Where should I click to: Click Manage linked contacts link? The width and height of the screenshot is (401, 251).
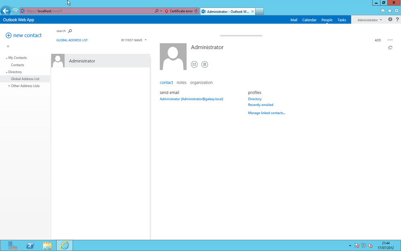tap(267, 113)
